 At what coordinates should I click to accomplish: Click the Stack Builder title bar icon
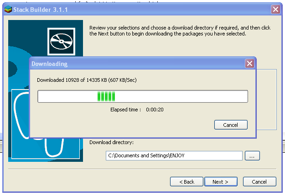coord(8,10)
